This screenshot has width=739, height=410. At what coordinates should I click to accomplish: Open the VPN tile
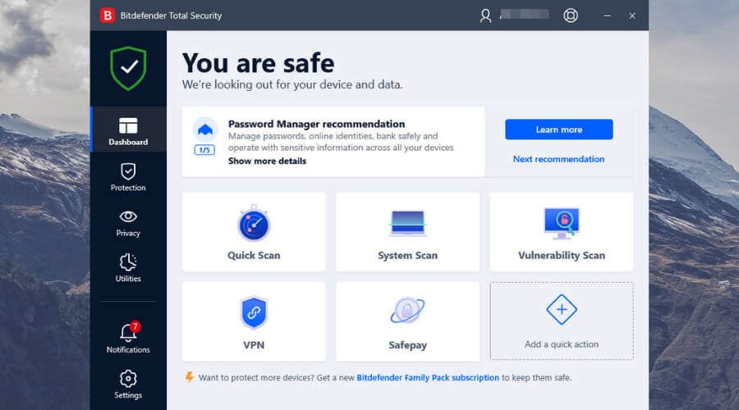point(254,321)
